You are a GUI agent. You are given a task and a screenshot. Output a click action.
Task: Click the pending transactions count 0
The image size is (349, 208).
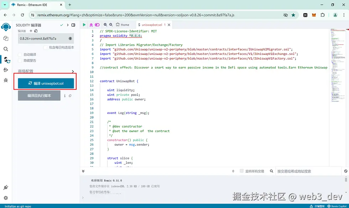pos(233,171)
